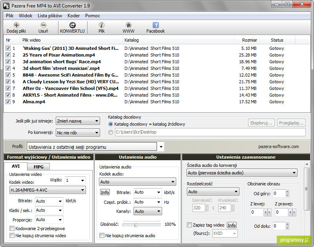Open the Kodek wideo dropdown
The image size is (314, 247).
point(47,190)
